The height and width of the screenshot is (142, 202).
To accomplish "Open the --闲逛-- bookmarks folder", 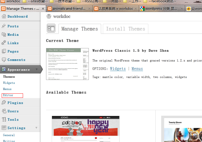I will pos(112,1).
